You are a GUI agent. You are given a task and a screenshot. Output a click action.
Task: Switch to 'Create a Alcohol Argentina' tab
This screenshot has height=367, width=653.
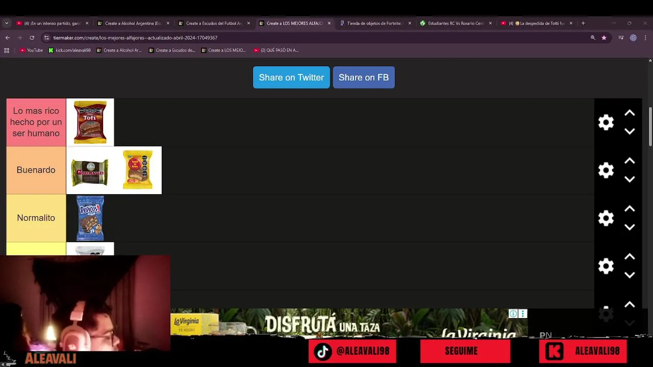(x=133, y=23)
